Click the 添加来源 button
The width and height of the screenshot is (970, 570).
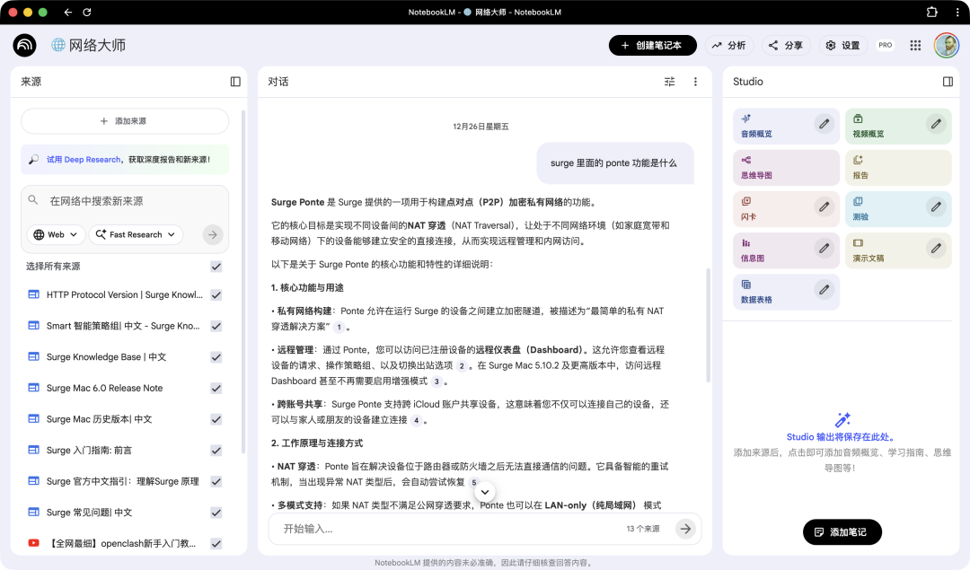pyautogui.click(x=124, y=121)
